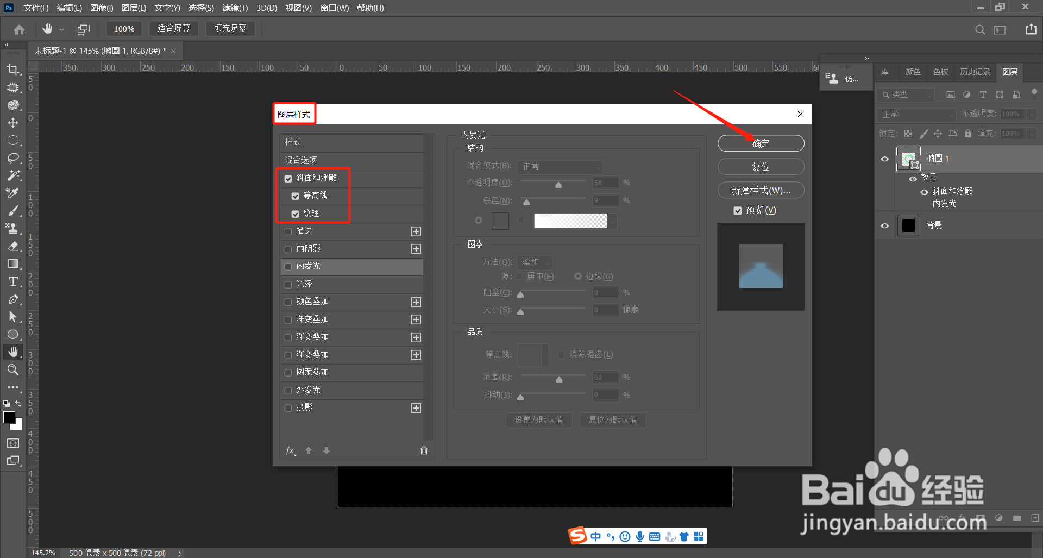The image size is (1043, 558).
Task: Click the inner glow color swatch
Action: point(500,221)
